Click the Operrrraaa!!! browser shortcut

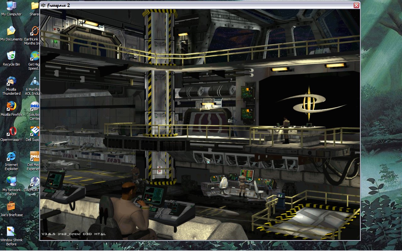(11, 134)
